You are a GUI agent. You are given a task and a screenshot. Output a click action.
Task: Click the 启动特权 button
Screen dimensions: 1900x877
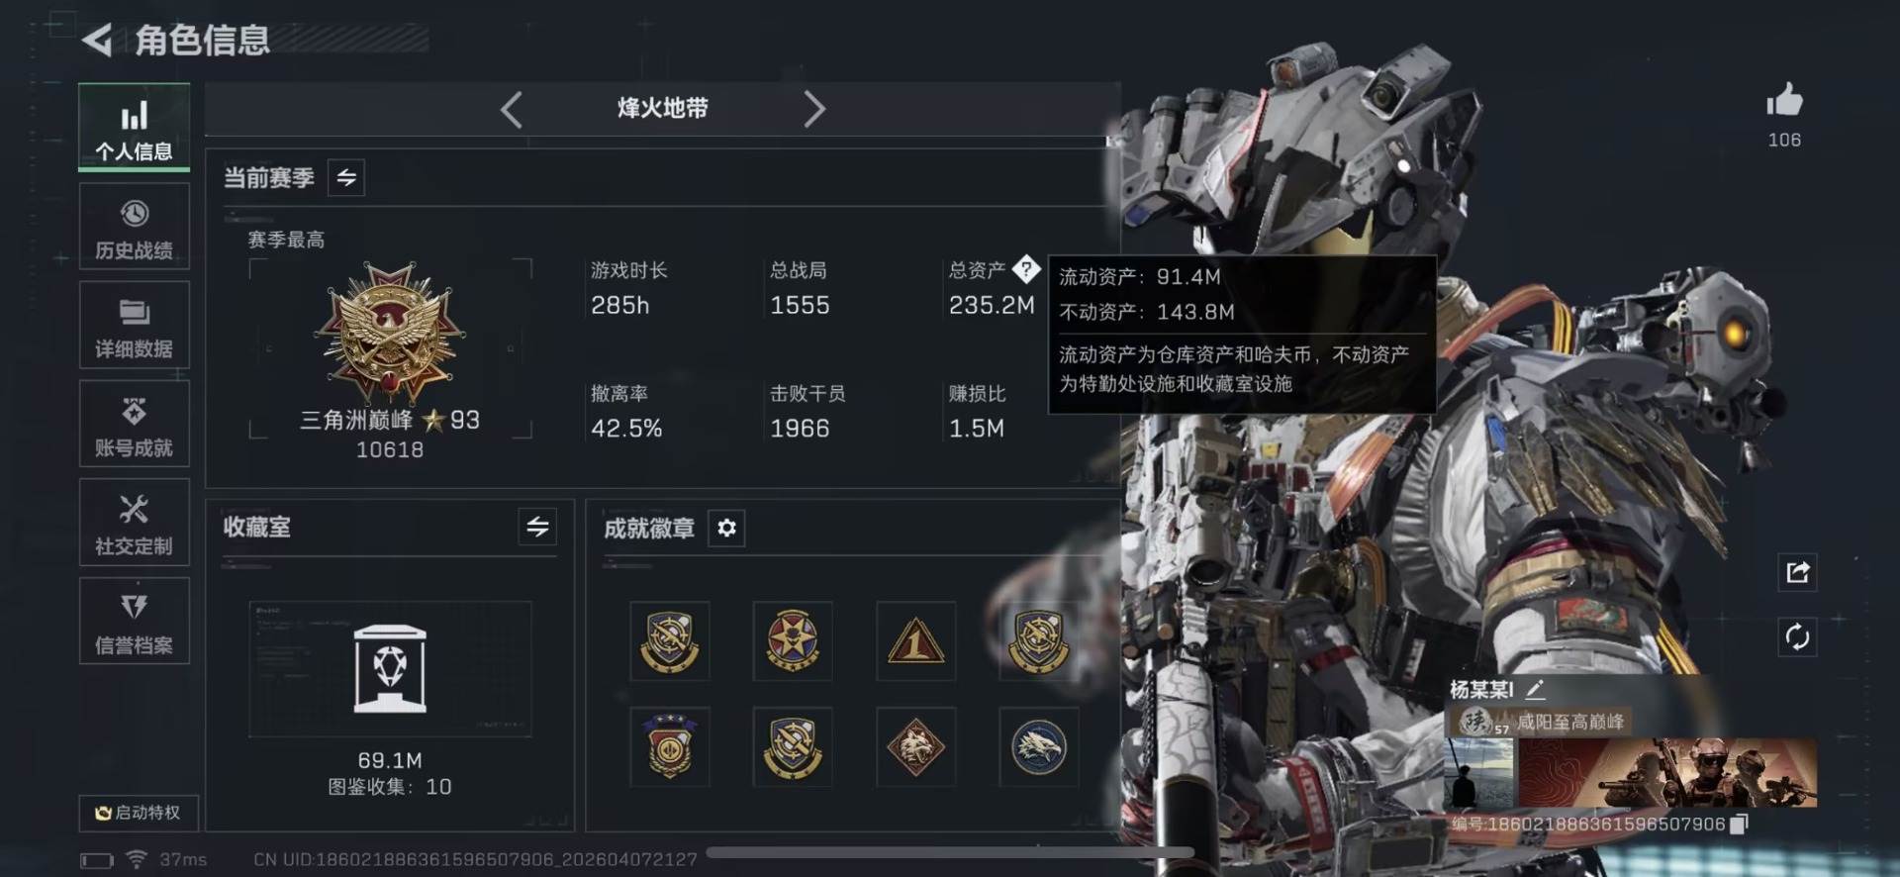[139, 813]
